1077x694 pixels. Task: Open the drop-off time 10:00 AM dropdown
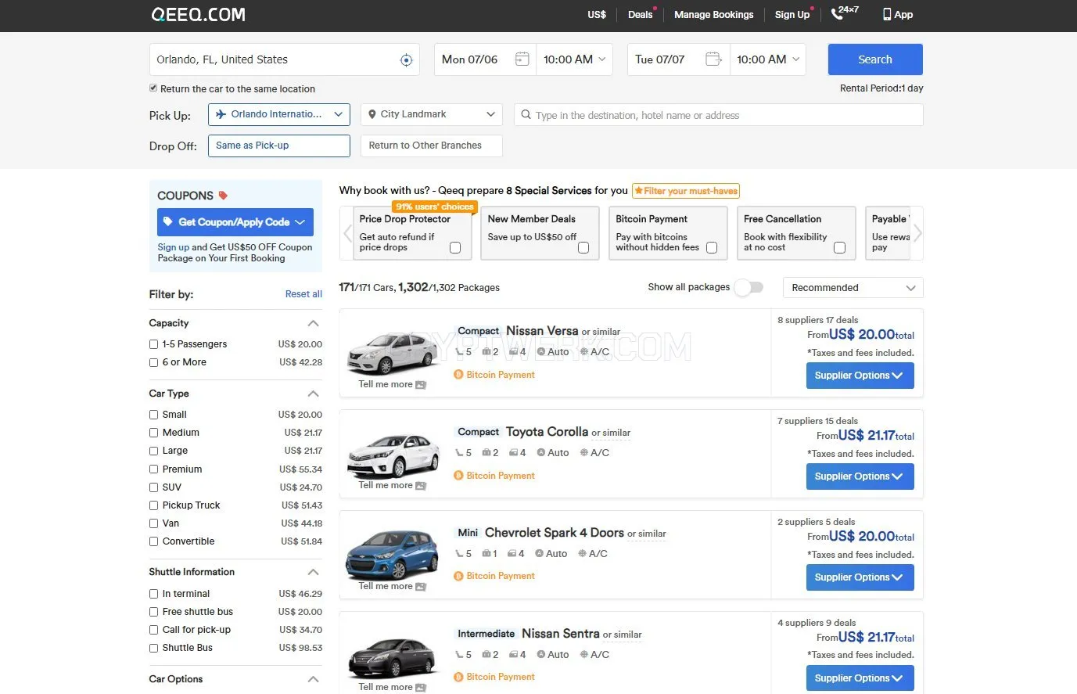(x=767, y=59)
